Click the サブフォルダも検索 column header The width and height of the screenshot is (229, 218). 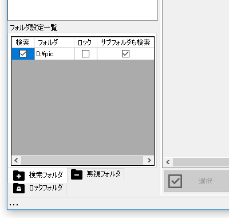coord(125,42)
